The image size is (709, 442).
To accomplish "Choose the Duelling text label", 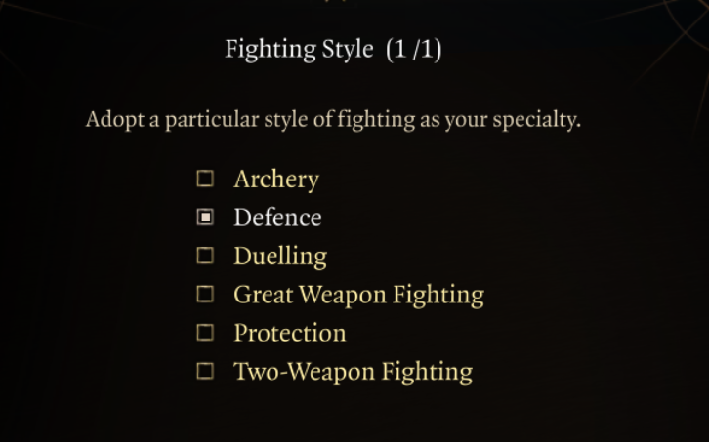I will pyautogui.click(x=280, y=257).
